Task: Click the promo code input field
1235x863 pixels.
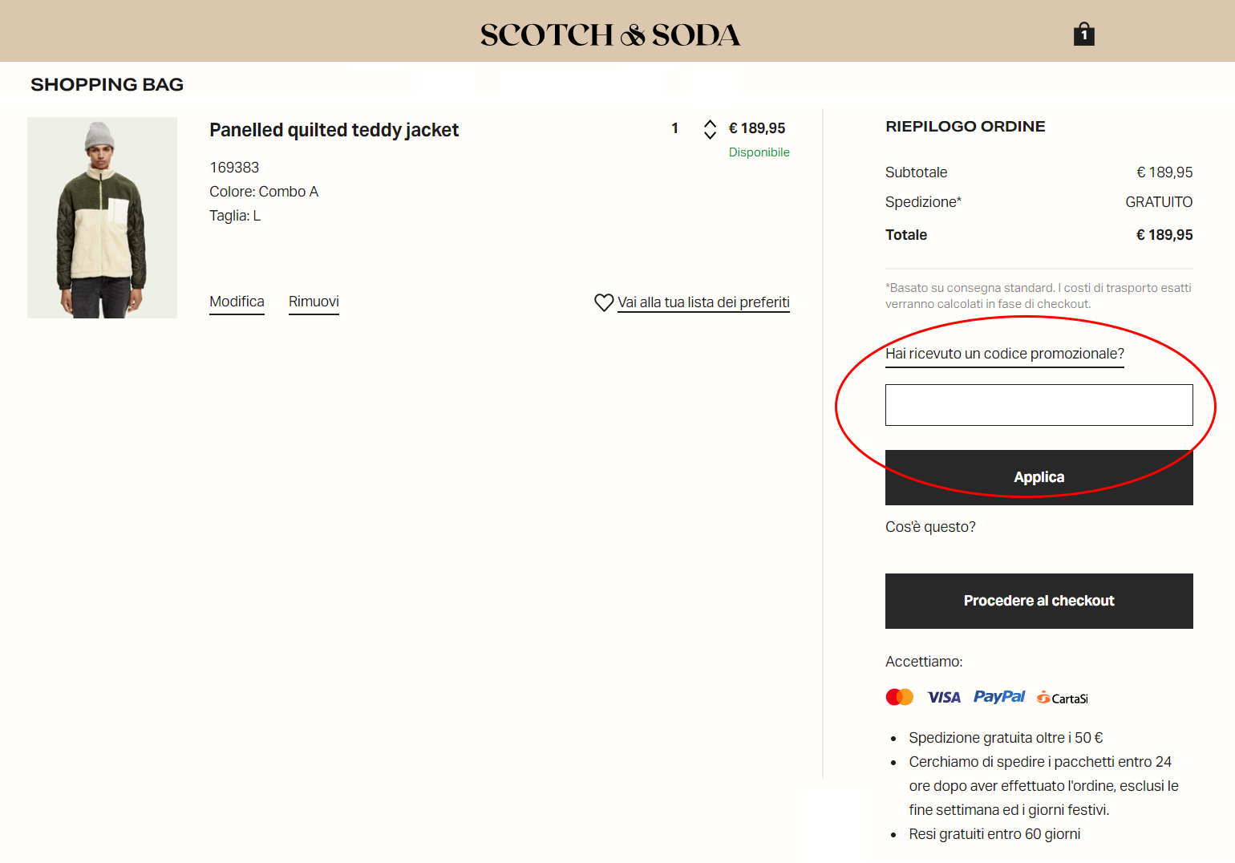Action: click(x=1039, y=405)
